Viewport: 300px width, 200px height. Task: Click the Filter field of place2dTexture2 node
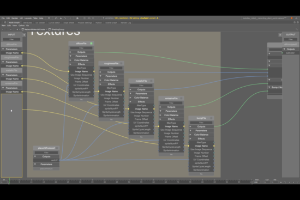click(x=46, y=153)
